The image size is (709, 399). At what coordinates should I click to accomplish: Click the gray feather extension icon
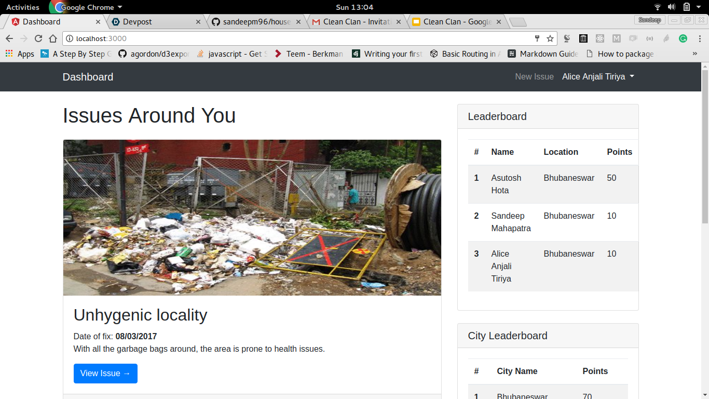click(666, 38)
